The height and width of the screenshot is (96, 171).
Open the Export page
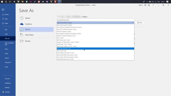(8, 58)
